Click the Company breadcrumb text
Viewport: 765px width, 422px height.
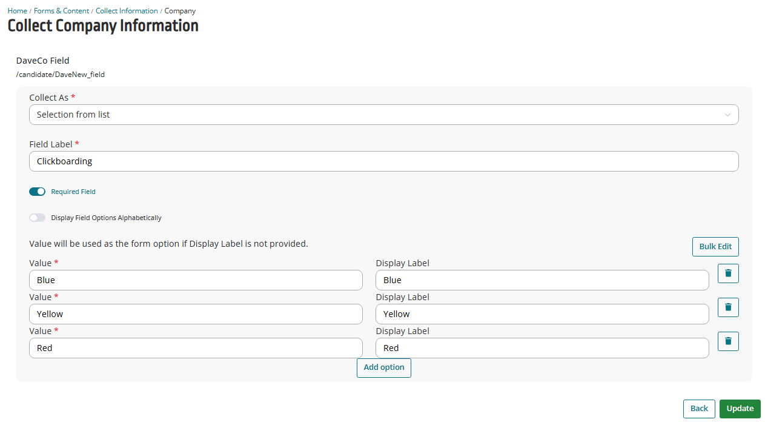180,11
